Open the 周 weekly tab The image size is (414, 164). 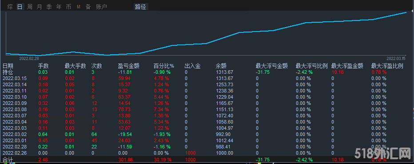click(30, 7)
